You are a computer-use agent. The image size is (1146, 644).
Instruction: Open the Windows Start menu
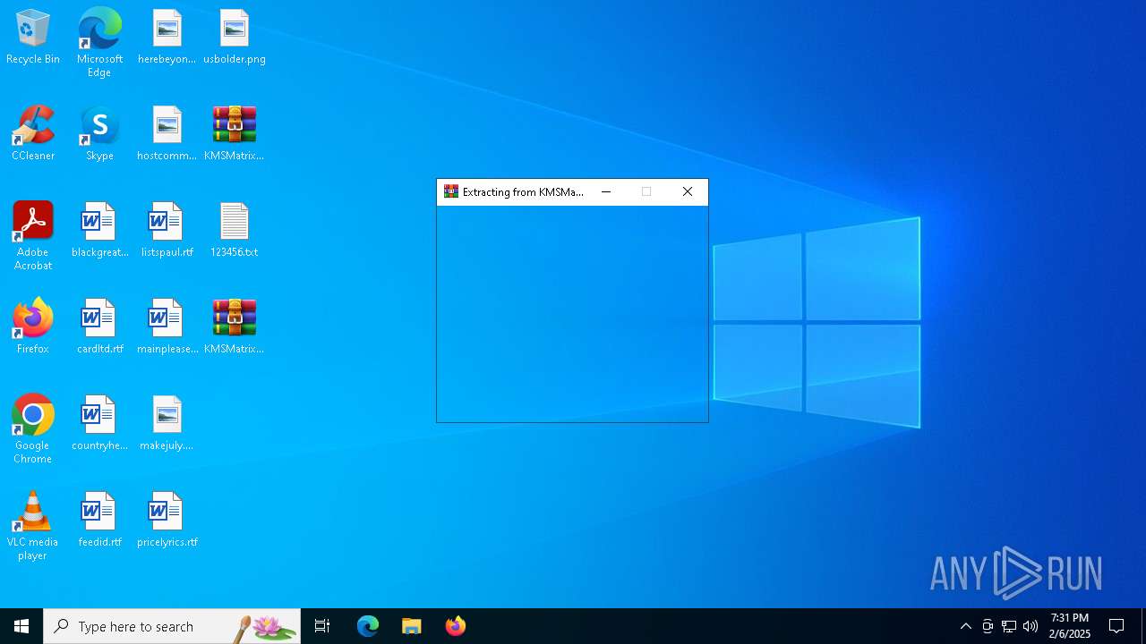21,626
